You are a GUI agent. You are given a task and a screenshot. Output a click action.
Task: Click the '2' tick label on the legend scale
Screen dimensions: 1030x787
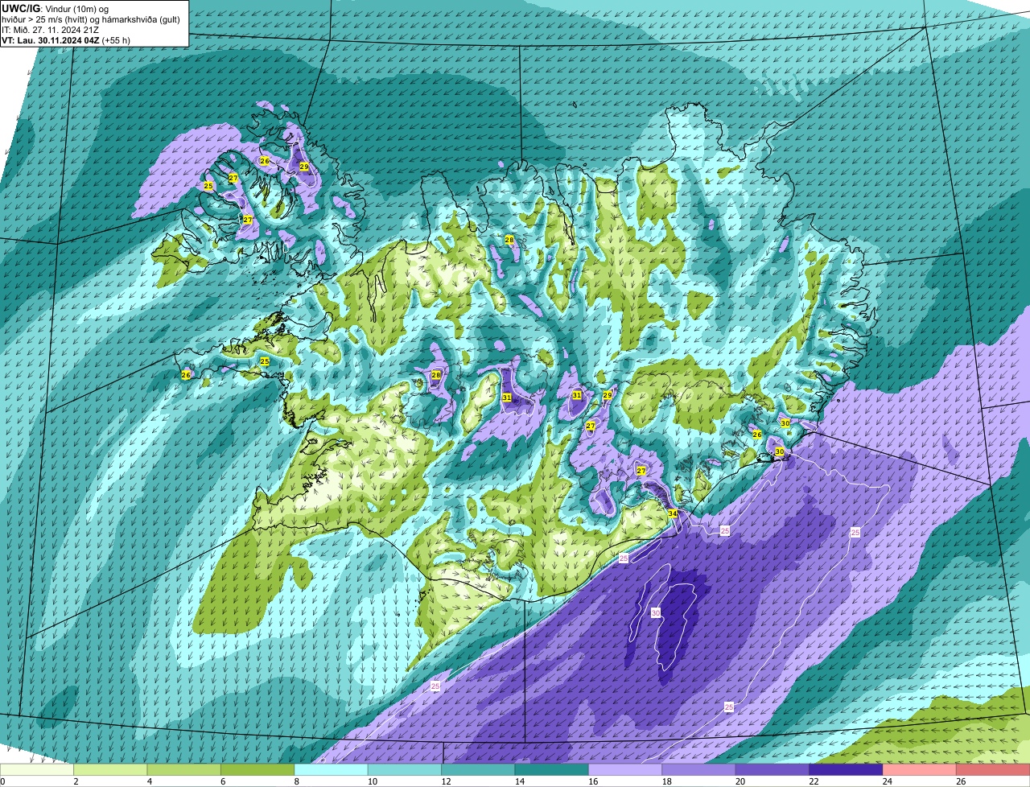[76, 781]
